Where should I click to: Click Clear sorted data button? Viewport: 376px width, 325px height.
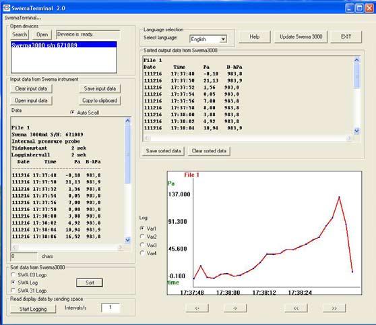(x=209, y=151)
